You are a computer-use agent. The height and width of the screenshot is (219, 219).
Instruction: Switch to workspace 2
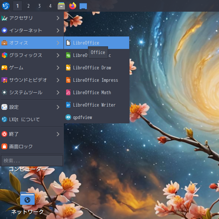pyautogui.click(x=28, y=6)
